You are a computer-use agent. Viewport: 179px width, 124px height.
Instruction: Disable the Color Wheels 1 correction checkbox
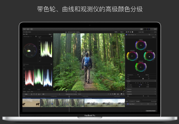pos(127,34)
